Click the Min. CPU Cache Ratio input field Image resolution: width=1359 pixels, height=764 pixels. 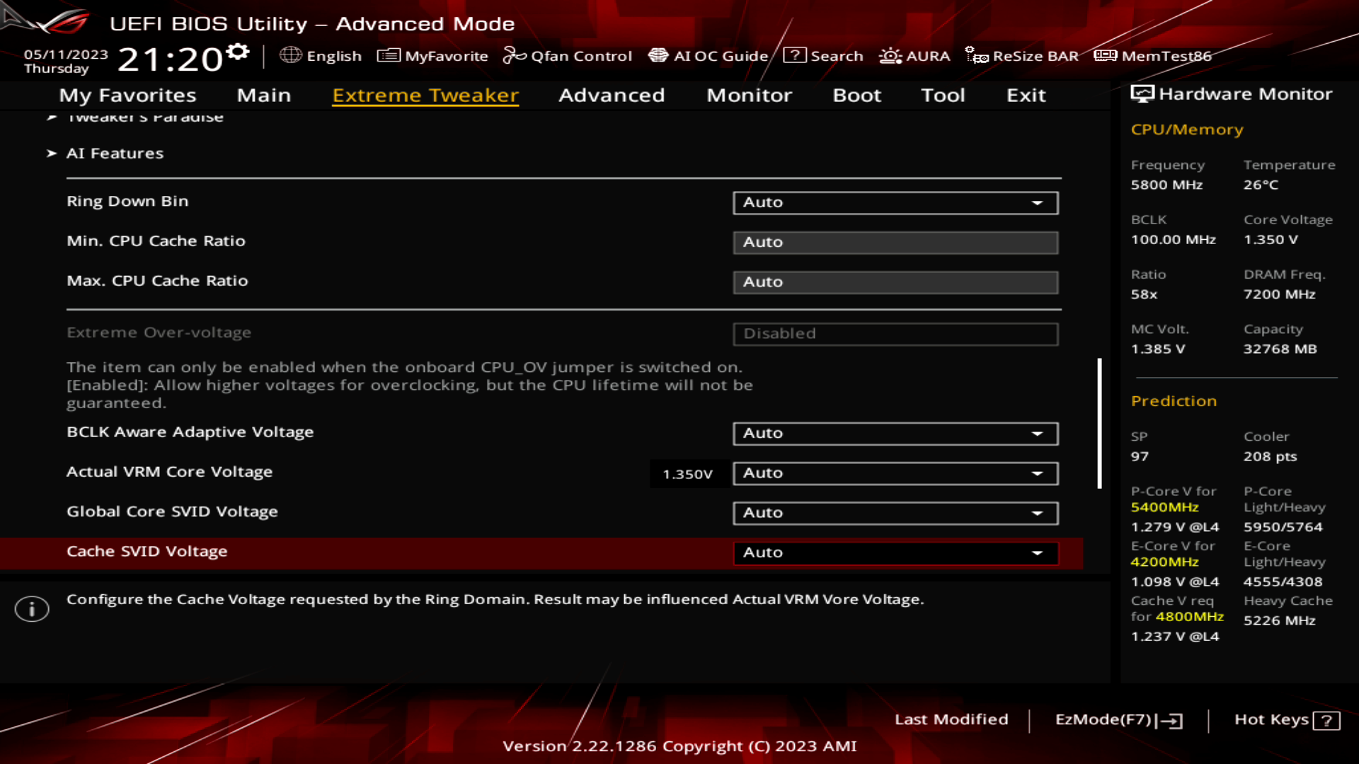pos(894,242)
